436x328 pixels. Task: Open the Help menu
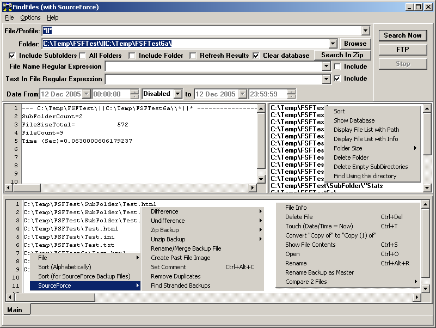[x=53, y=17]
